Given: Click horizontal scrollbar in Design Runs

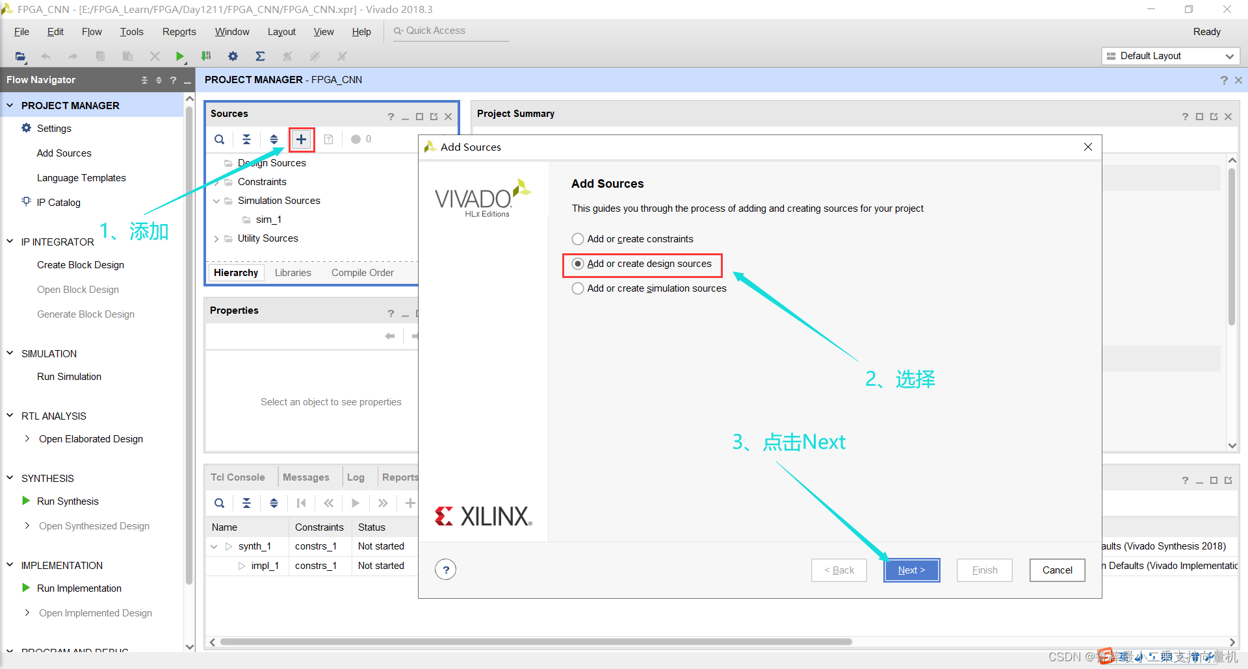Looking at the screenshot, I should [536, 642].
